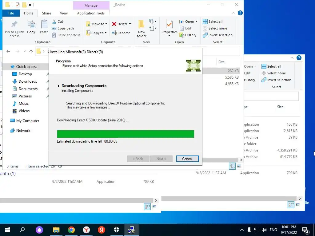Click History in the front window ribbon

(188, 35)
